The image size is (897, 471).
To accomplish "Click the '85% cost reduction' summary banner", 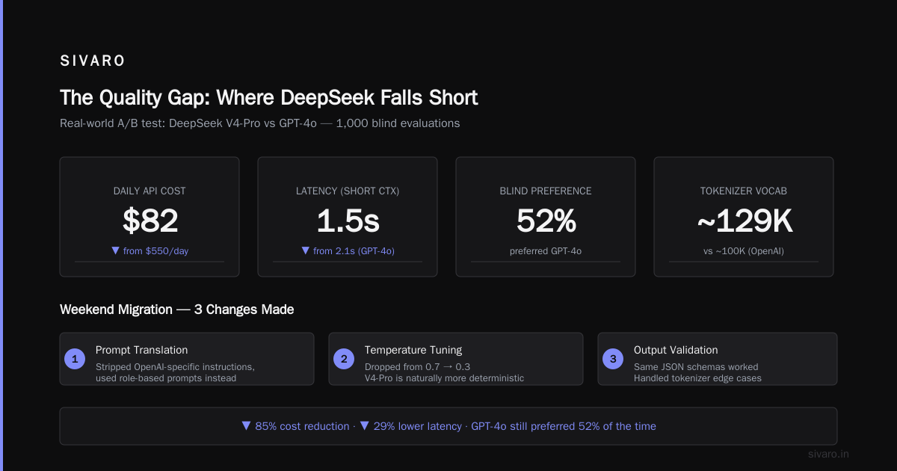I will 449,426.
